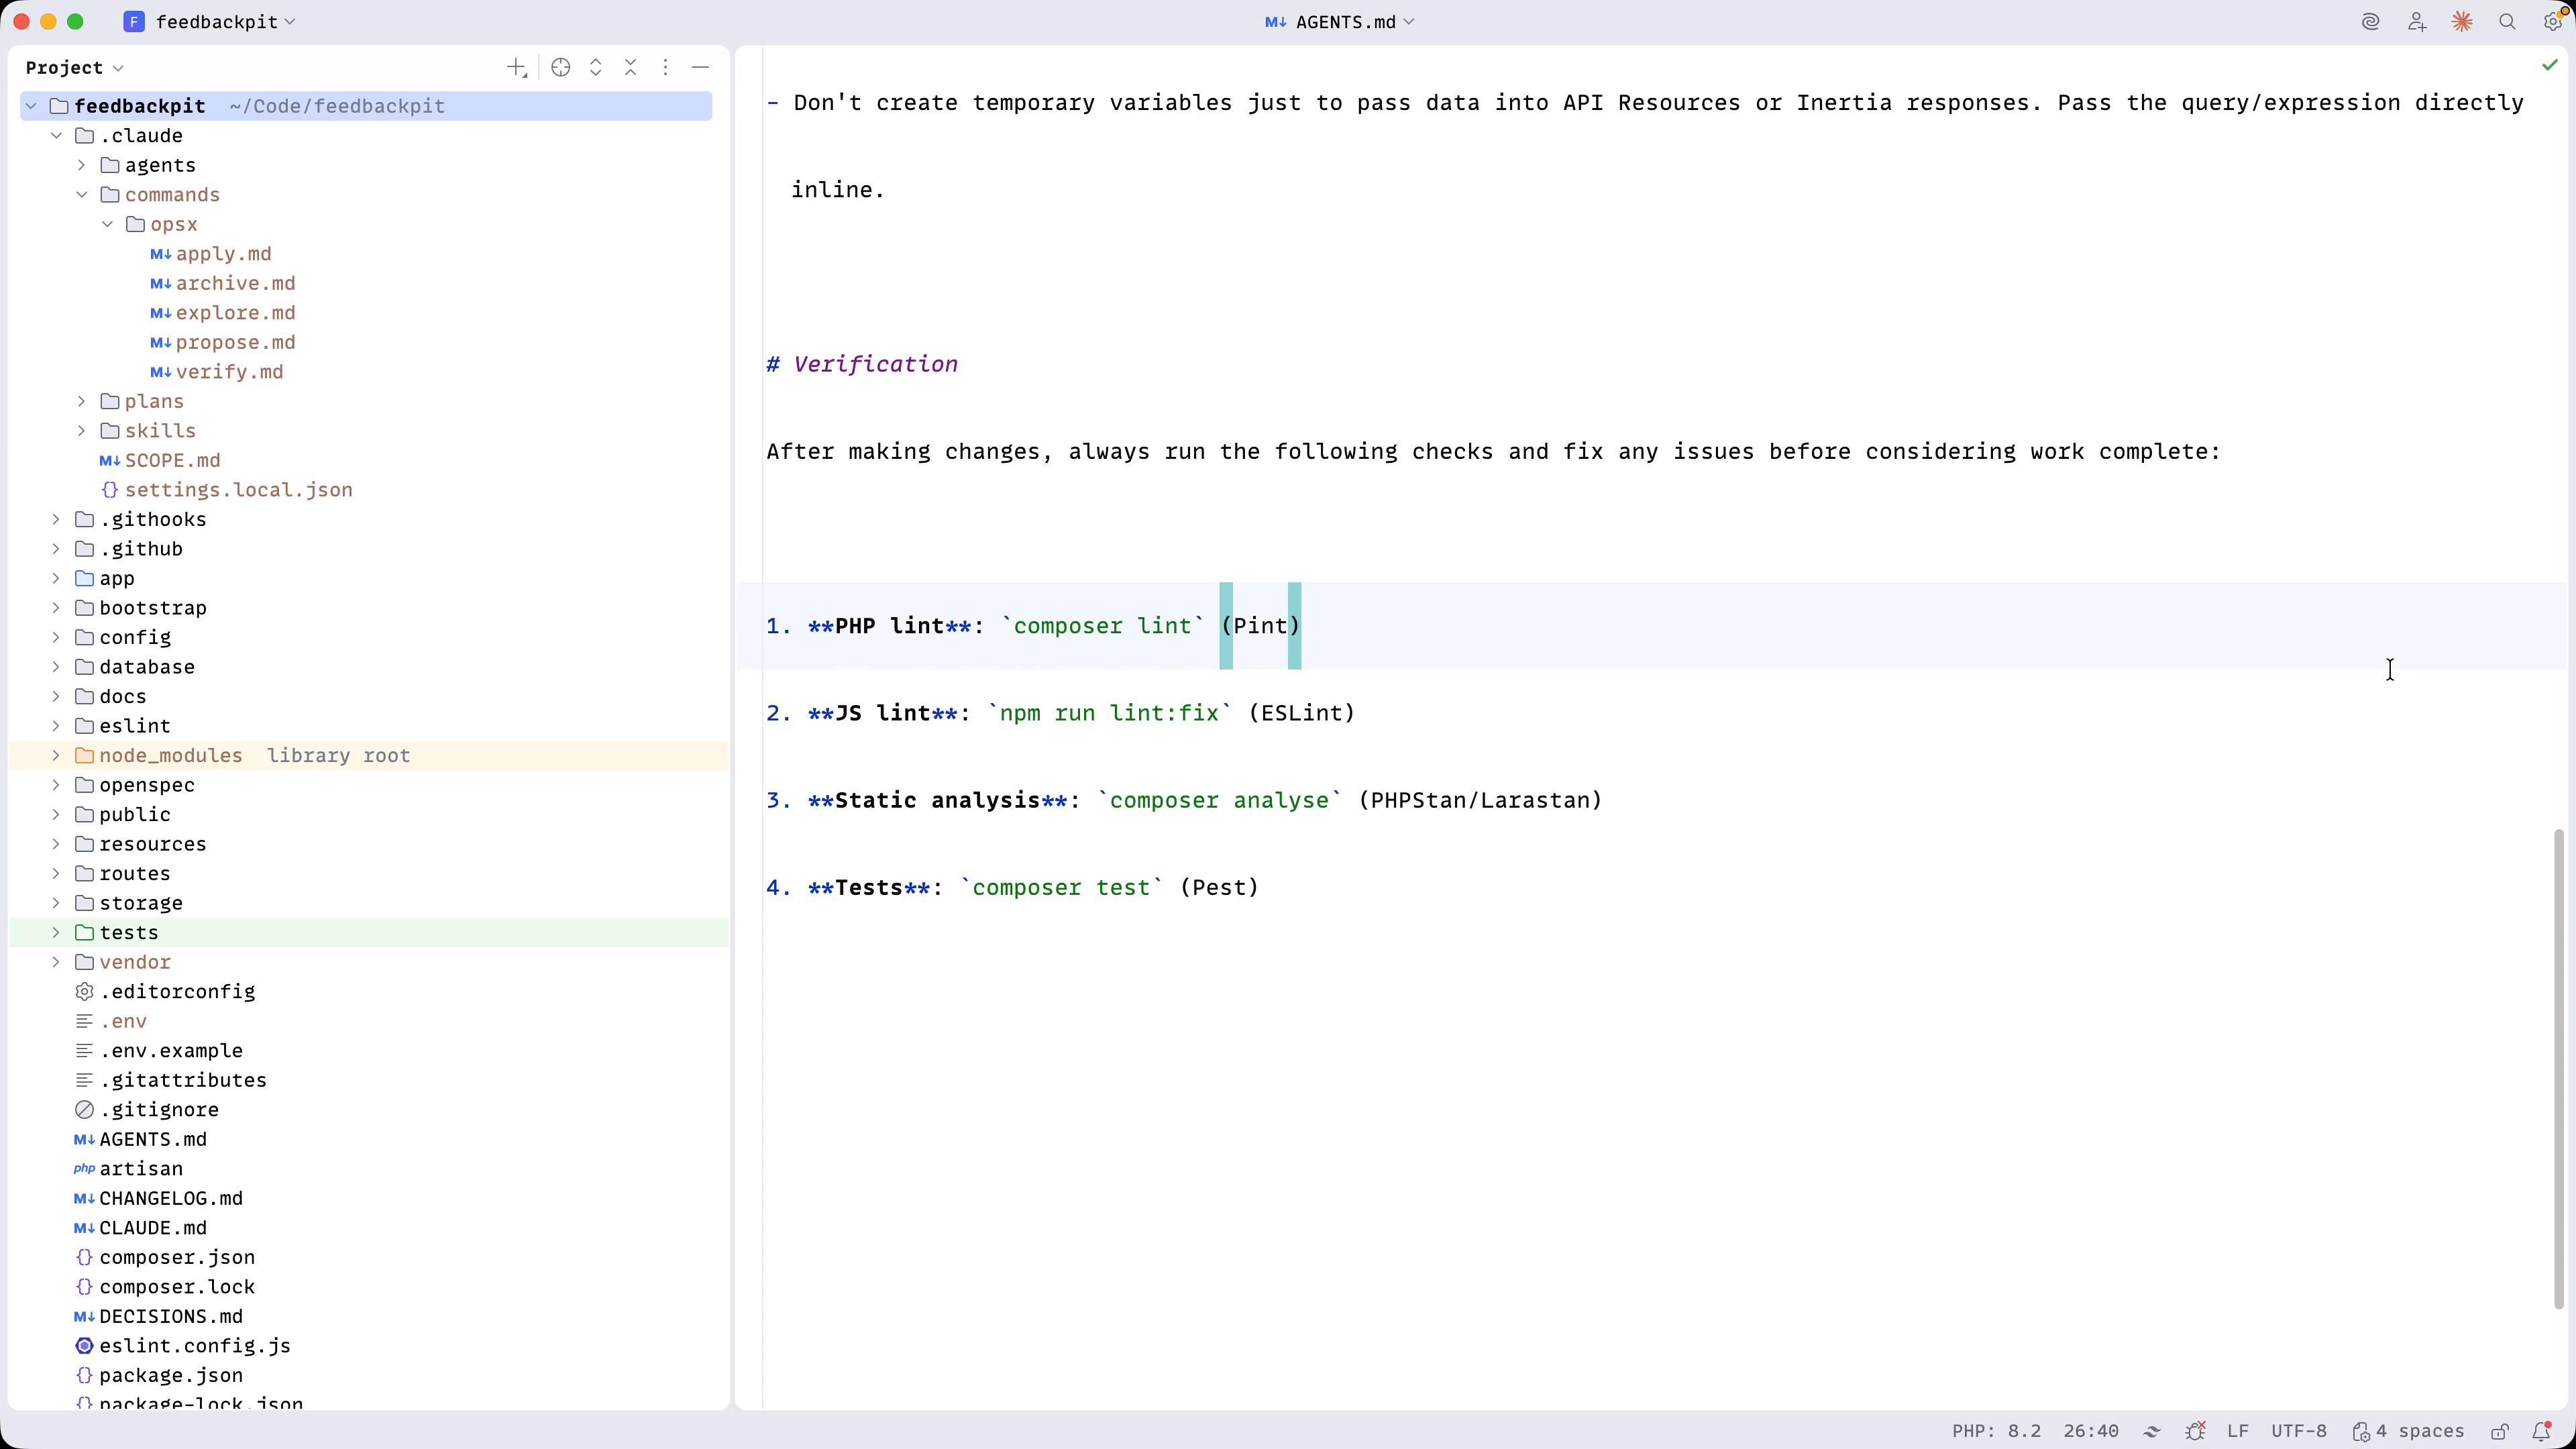
Task: Click the debug listener bug icon in status bar
Action: coord(2195,1431)
